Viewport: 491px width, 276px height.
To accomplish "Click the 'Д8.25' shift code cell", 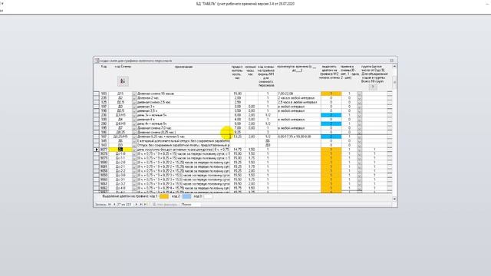I will 120,133.
